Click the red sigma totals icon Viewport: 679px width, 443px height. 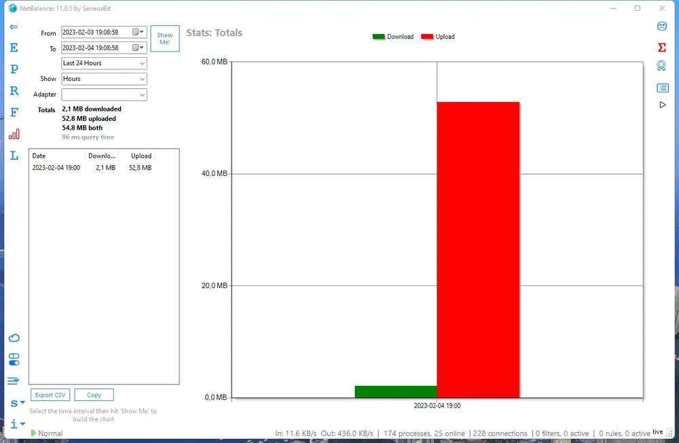pyautogui.click(x=661, y=48)
